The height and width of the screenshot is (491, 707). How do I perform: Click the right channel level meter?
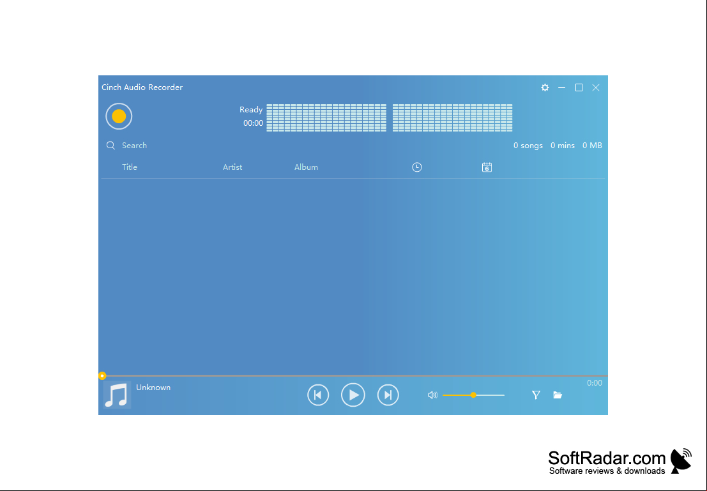pos(453,117)
